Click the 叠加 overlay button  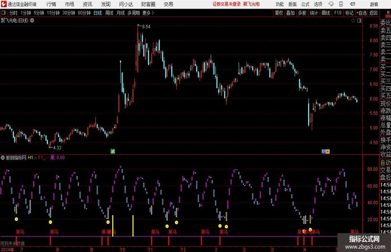pos(290,13)
